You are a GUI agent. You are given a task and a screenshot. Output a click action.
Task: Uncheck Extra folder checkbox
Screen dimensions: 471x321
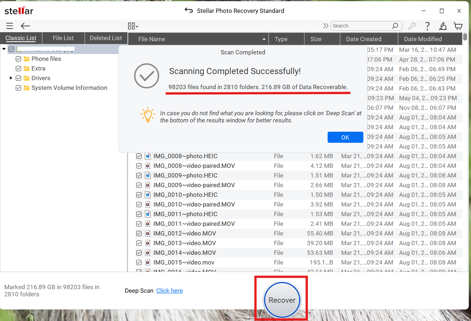coord(19,68)
